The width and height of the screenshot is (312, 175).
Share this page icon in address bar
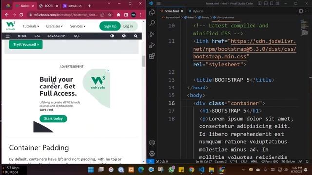102,15
